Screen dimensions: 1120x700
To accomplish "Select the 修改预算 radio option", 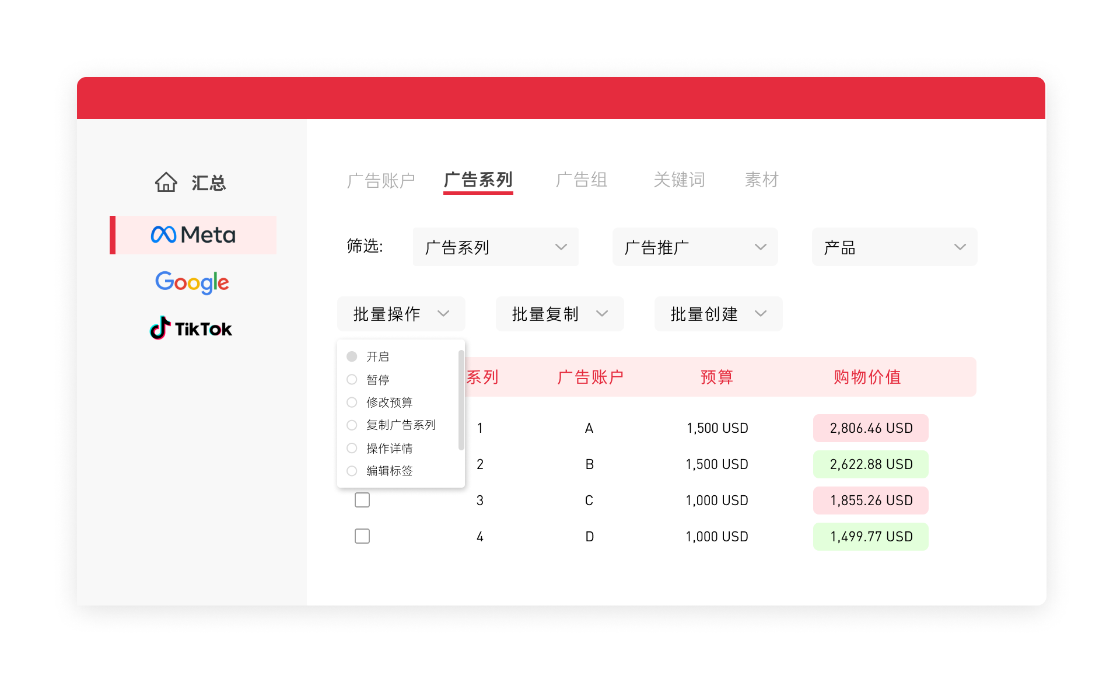I will [352, 402].
